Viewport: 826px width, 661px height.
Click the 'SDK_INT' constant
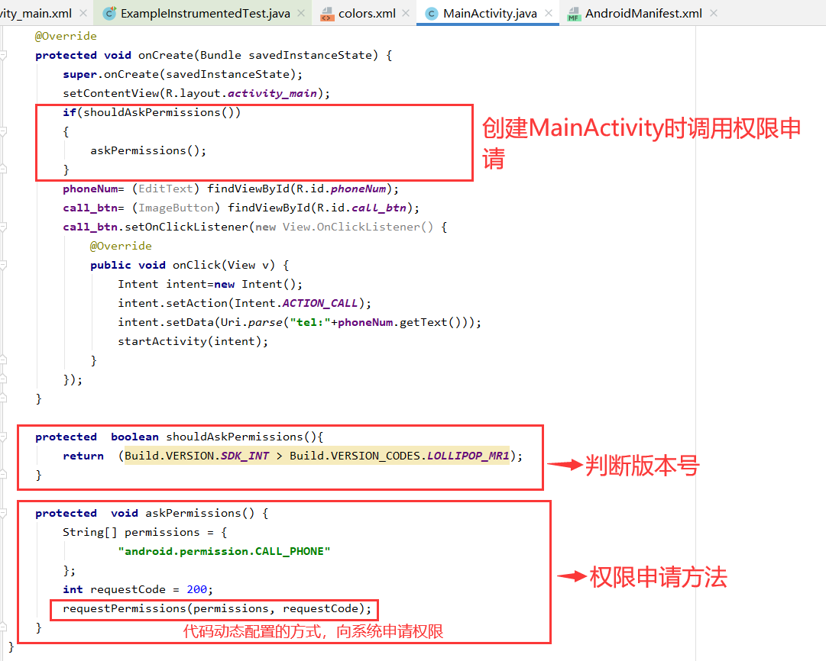pyautogui.click(x=245, y=456)
